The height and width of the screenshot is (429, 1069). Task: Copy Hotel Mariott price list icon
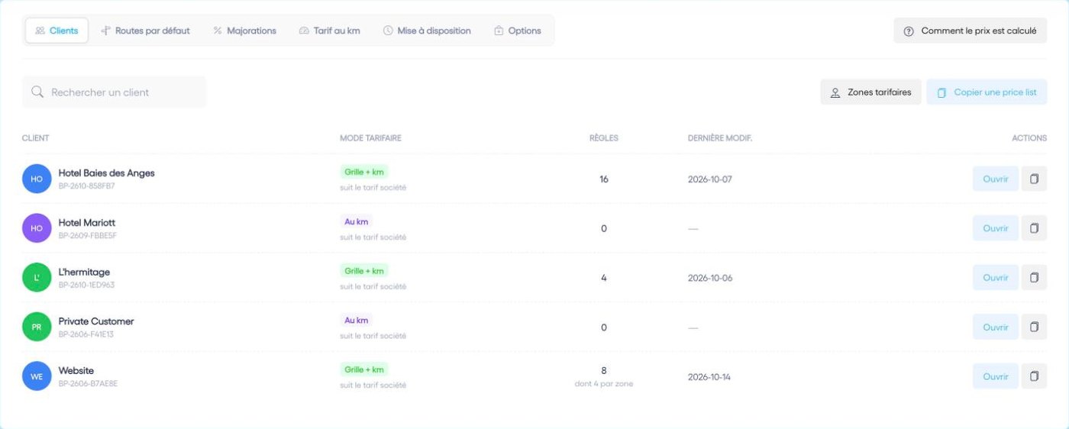click(1034, 228)
